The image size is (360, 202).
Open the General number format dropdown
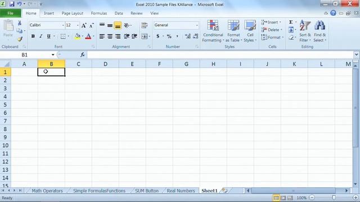(x=197, y=25)
